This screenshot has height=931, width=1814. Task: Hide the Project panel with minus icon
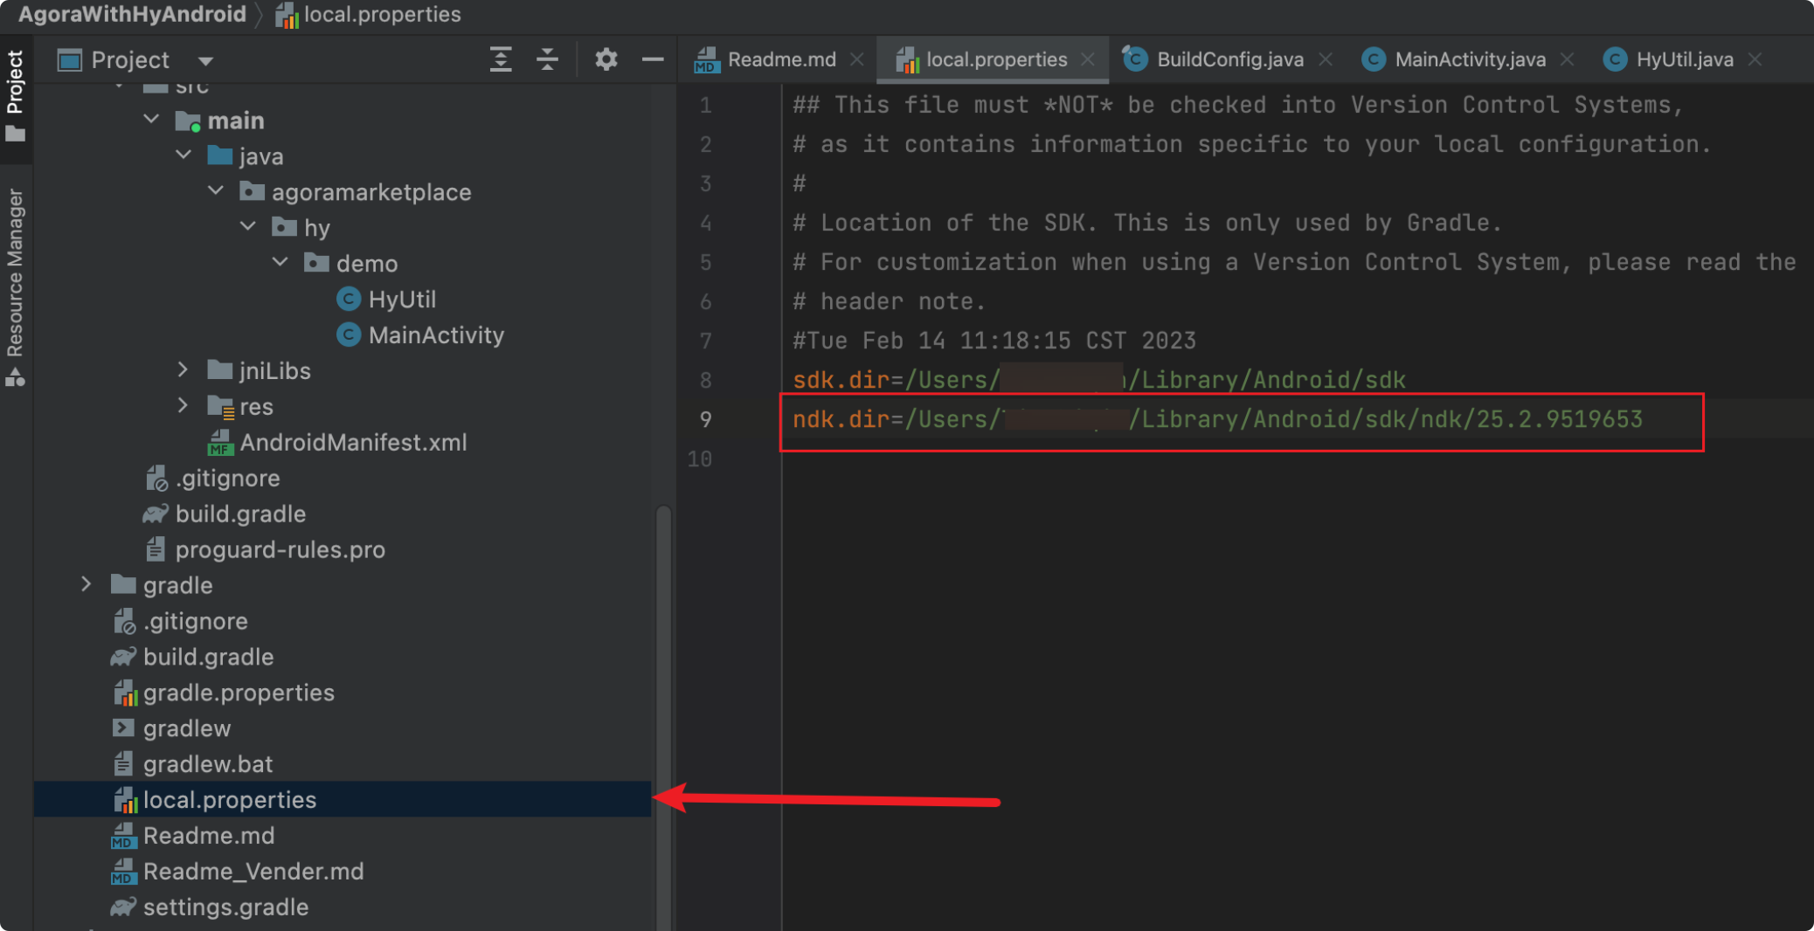tap(653, 59)
